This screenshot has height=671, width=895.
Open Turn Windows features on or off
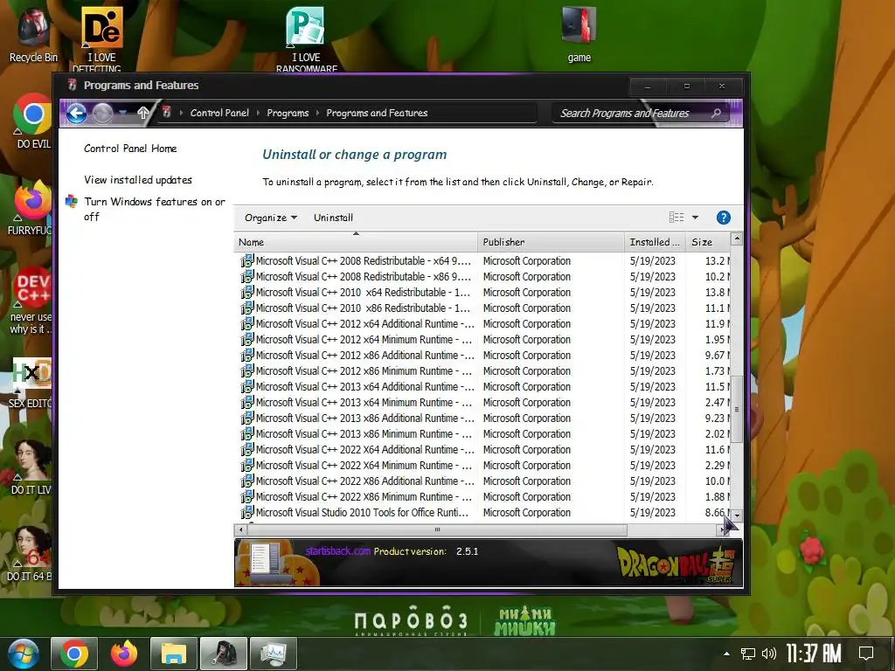pos(154,209)
